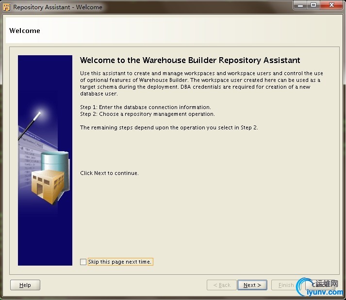The height and width of the screenshot is (300, 346).
Task: Open the Help button
Action: pos(25,285)
